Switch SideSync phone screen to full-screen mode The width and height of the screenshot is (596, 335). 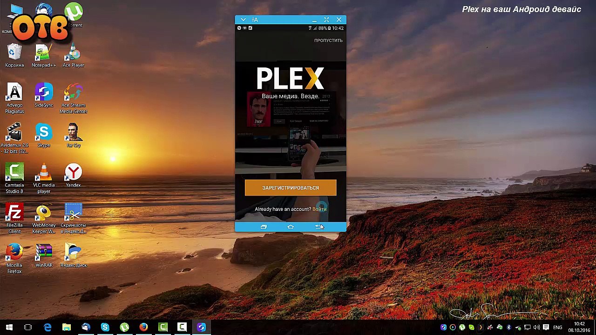(326, 20)
